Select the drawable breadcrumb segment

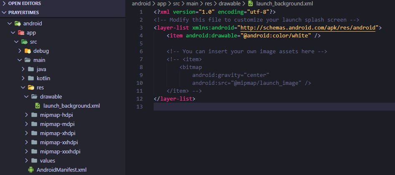point(230,3)
